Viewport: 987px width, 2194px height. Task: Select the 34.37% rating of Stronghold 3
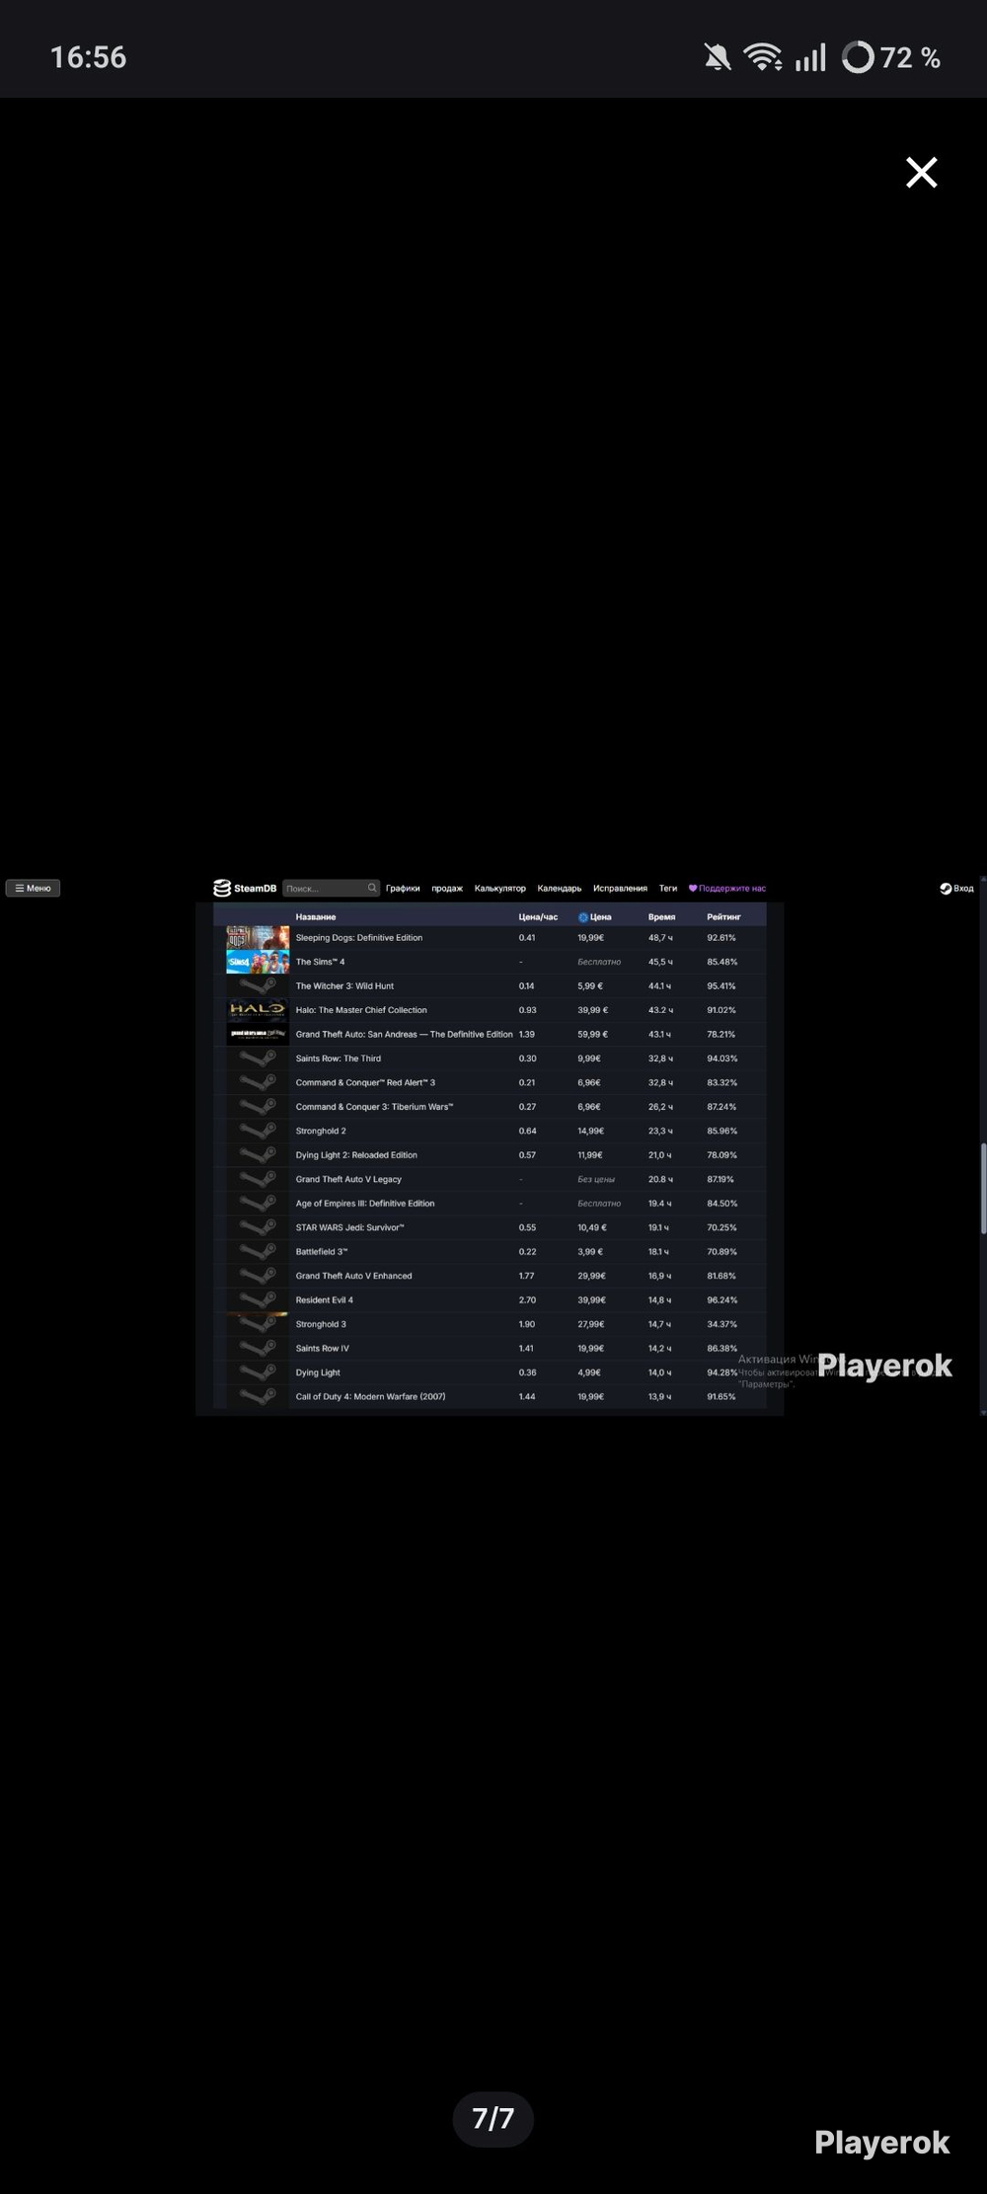(x=721, y=1324)
